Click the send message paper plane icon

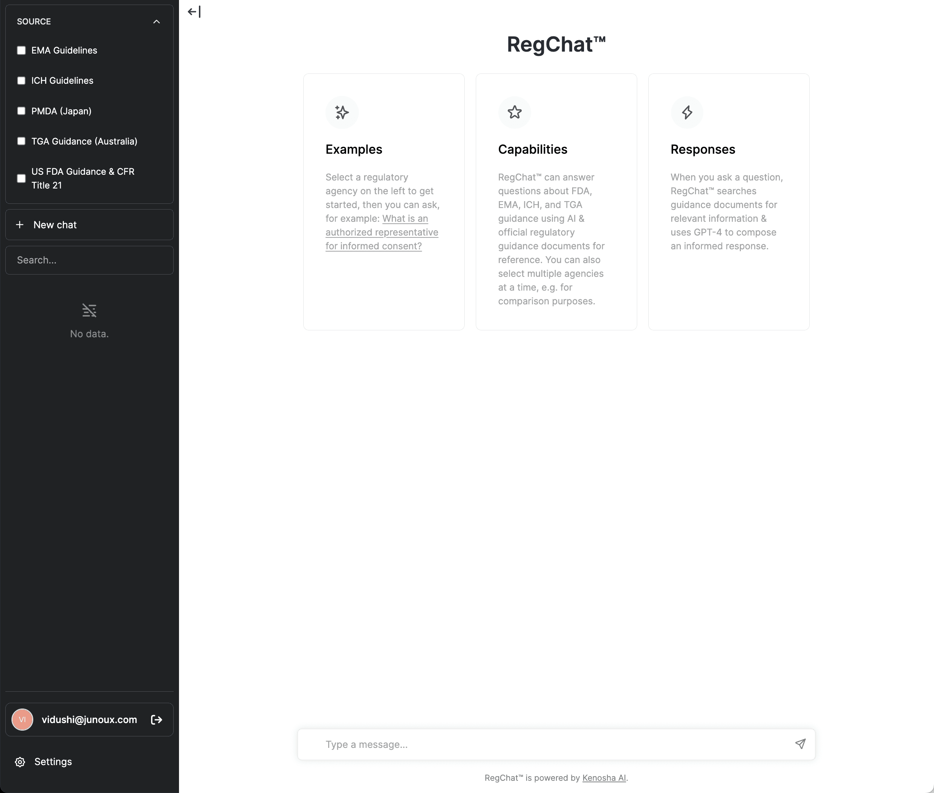[x=800, y=744]
